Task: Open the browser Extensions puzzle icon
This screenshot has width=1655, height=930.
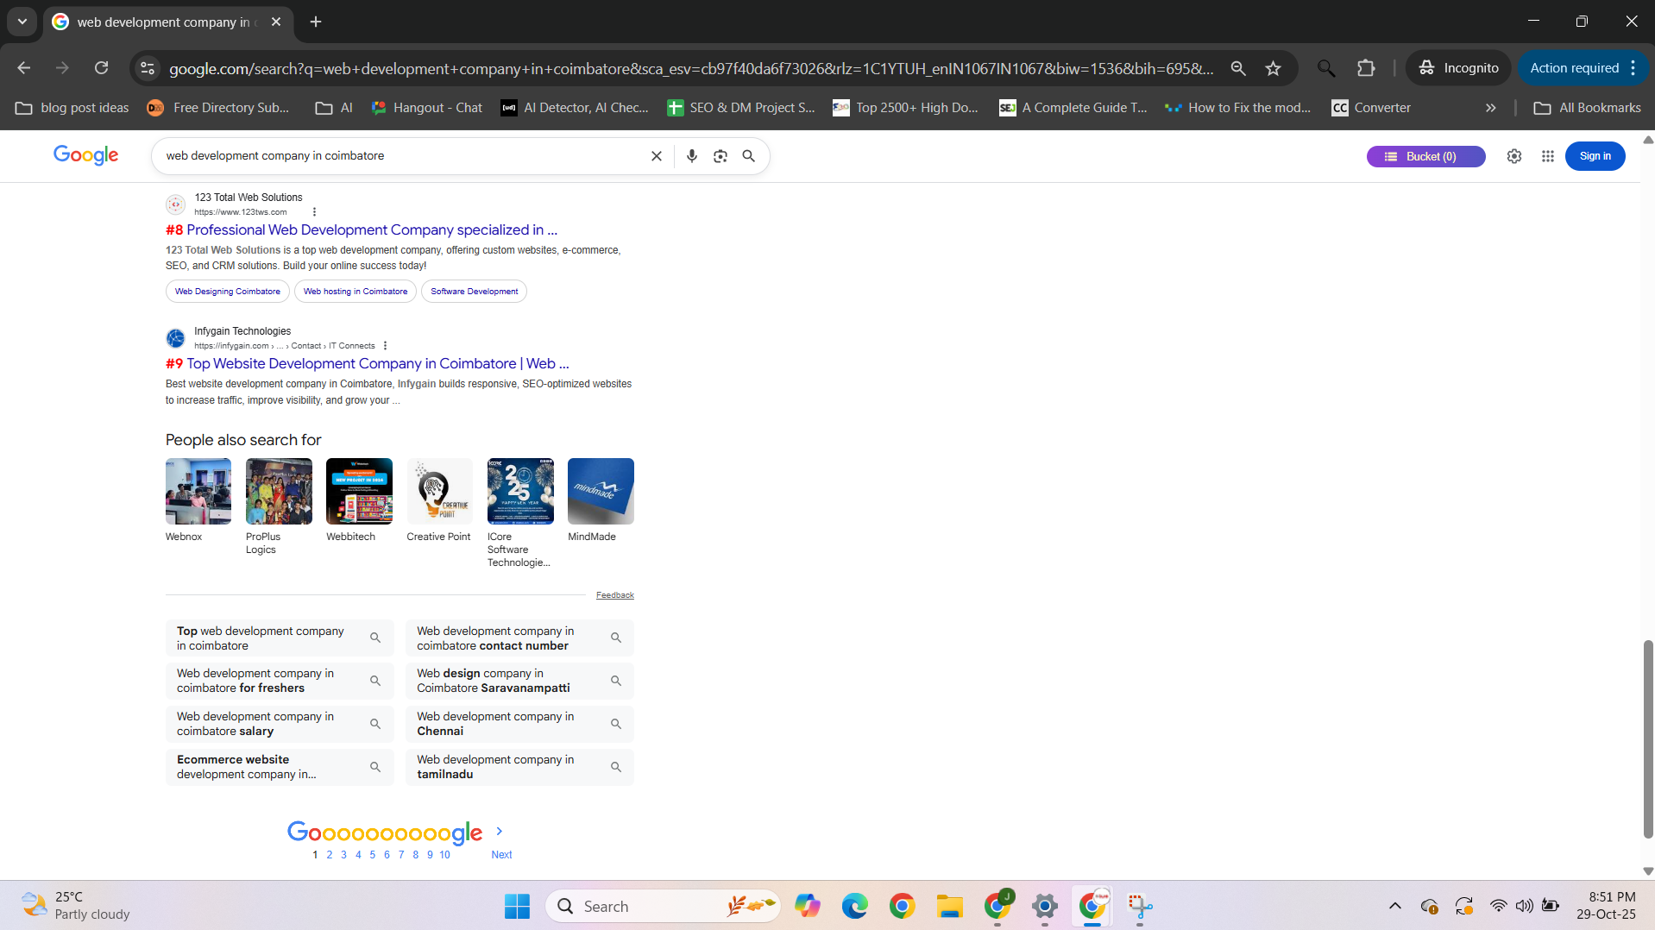Action: click(x=1366, y=68)
